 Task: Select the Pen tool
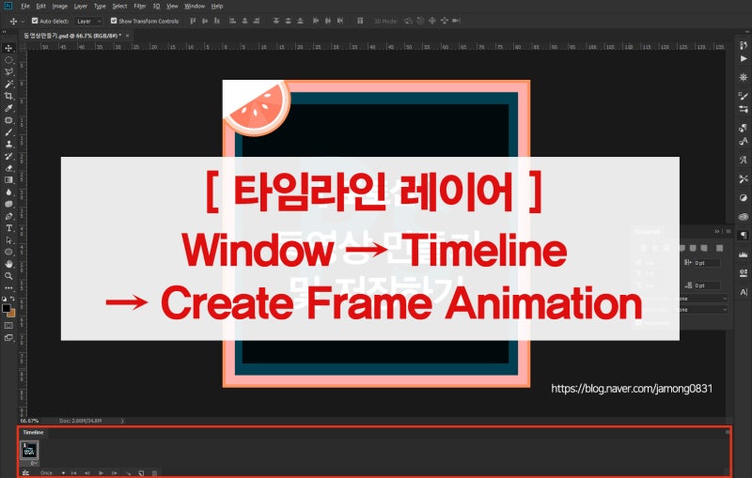point(8,216)
